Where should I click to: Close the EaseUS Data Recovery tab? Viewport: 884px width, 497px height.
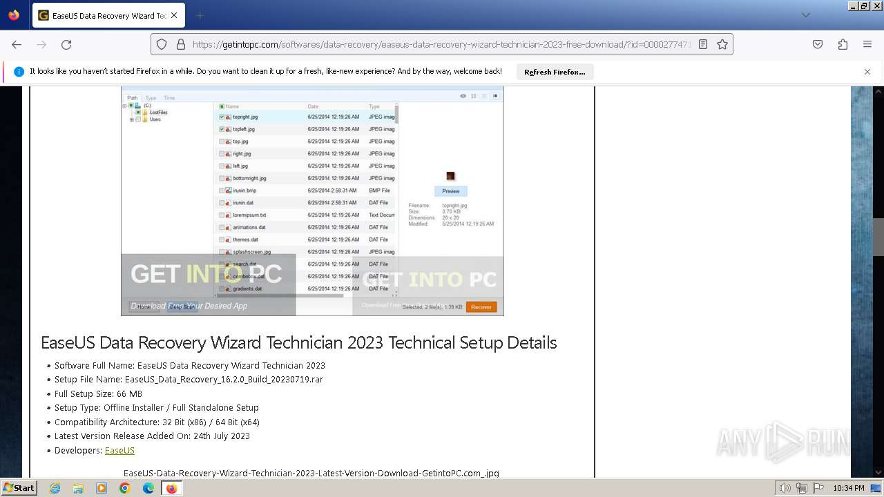pyautogui.click(x=173, y=15)
